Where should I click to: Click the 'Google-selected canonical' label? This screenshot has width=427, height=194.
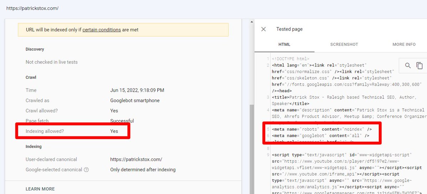[54, 170]
